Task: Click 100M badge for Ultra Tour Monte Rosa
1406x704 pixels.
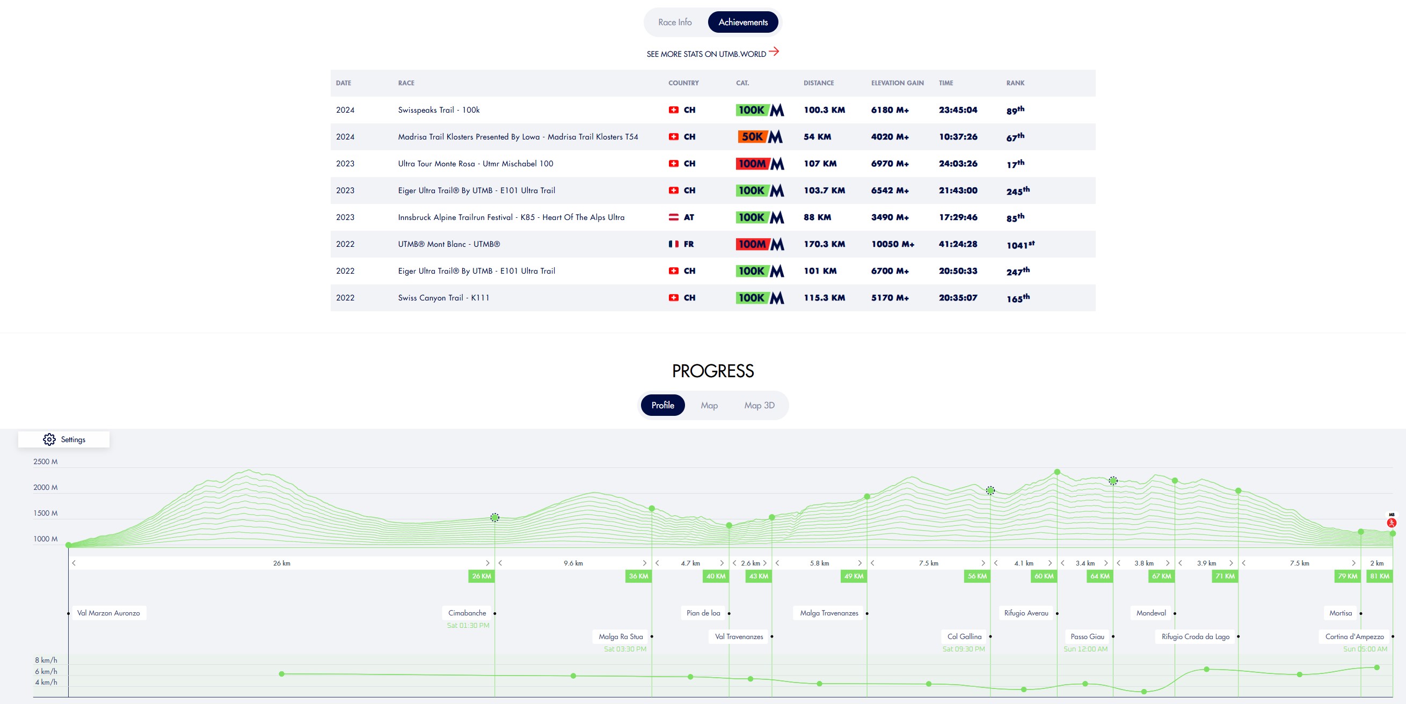Action: point(760,164)
